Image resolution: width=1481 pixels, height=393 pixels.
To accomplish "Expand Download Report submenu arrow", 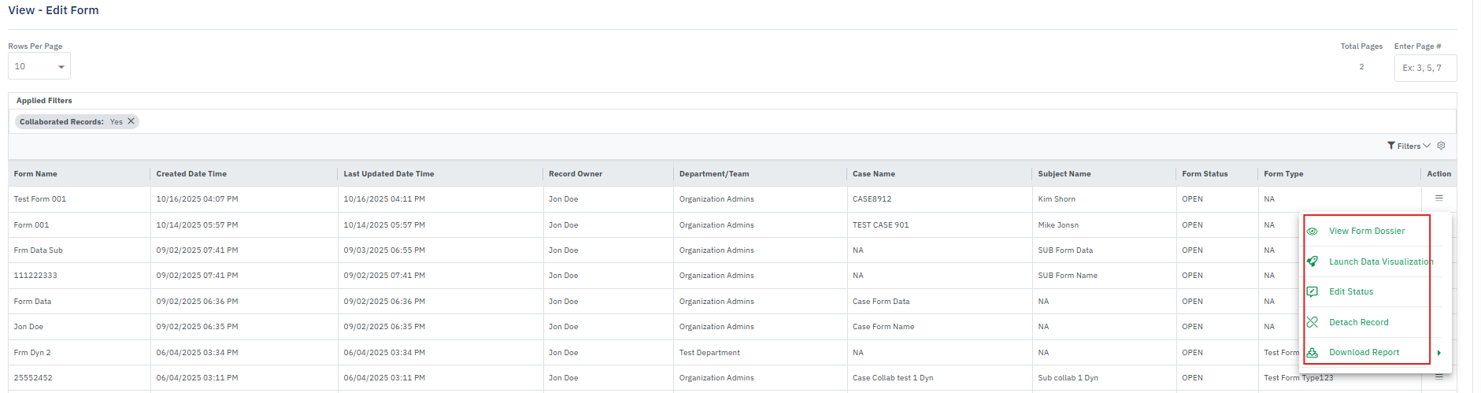I will (1438, 353).
